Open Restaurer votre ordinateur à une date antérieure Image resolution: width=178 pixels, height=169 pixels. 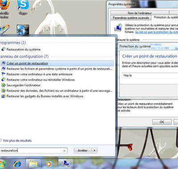pos(40,74)
